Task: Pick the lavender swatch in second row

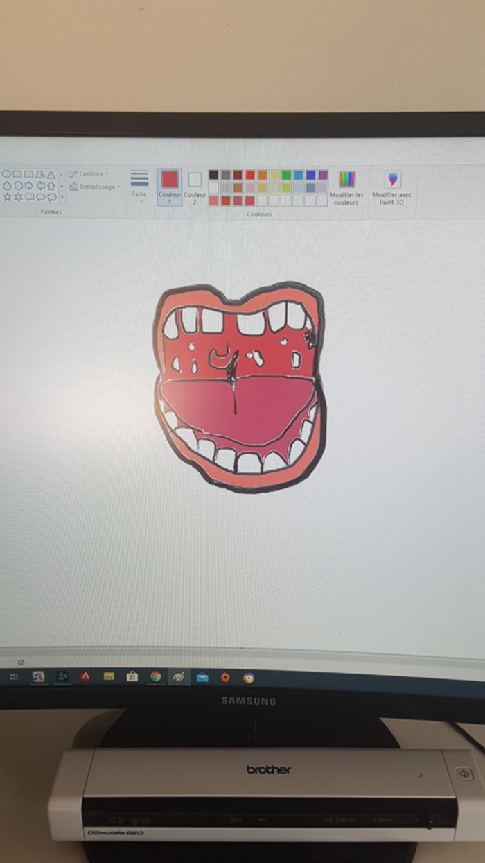Action: [x=323, y=188]
